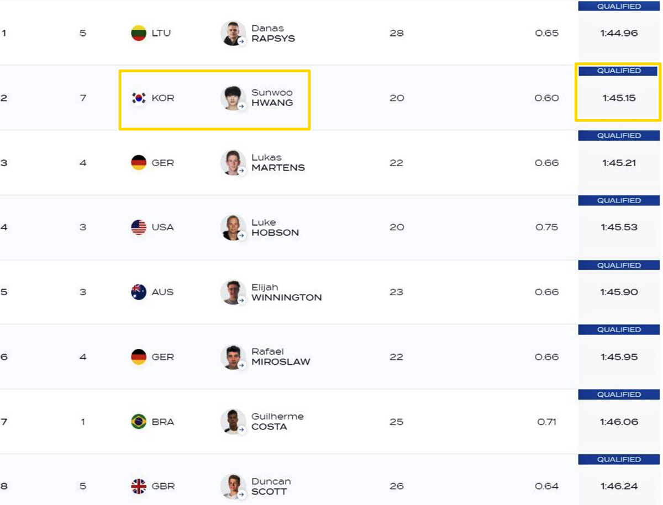Click QUALIFIED badge above 1:44.96
The image size is (663, 505).
tap(619, 7)
